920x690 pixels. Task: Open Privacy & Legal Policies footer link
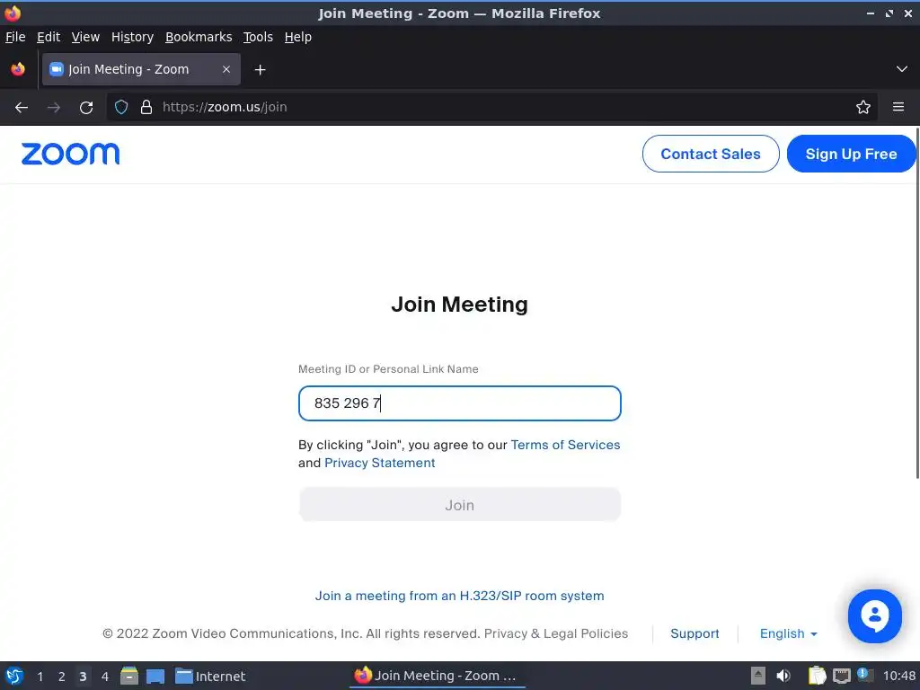[x=555, y=633]
